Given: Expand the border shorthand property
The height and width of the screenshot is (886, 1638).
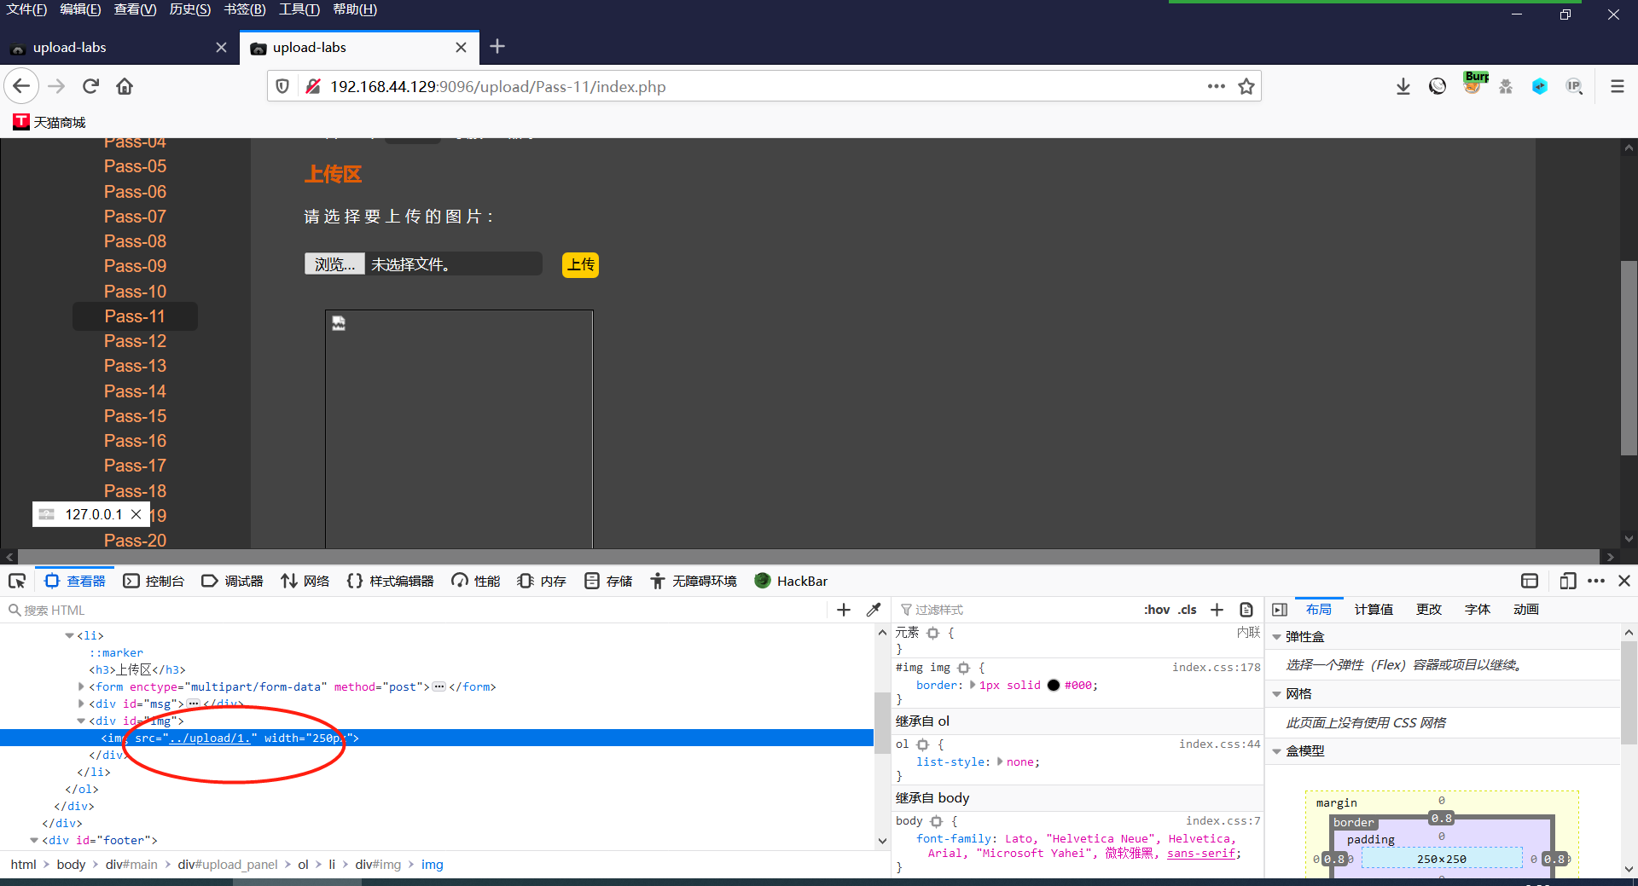Looking at the screenshot, I should coord(973,685).
